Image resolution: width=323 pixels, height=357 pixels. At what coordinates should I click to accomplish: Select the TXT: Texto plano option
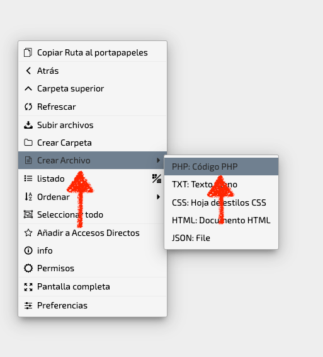tap(221, 184)
